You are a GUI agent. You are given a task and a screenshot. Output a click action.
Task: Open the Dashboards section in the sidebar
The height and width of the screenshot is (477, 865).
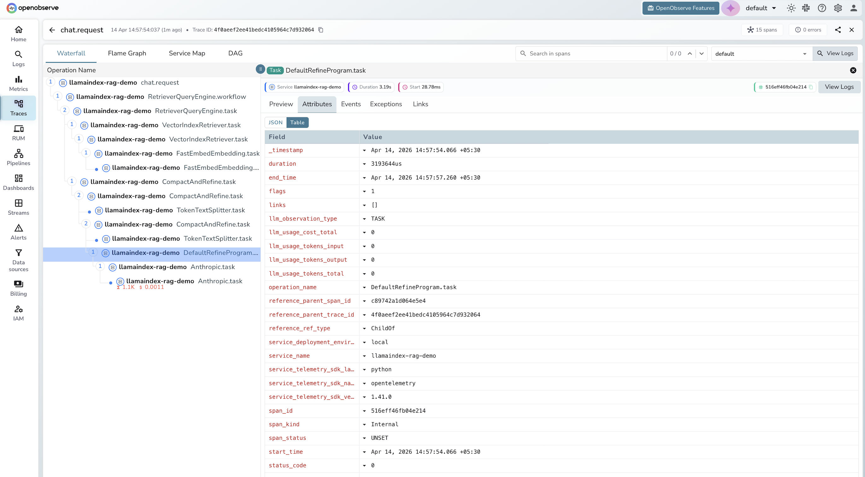tap(18, 182)
